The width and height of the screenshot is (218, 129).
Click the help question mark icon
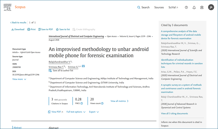(x=186, y=7)
